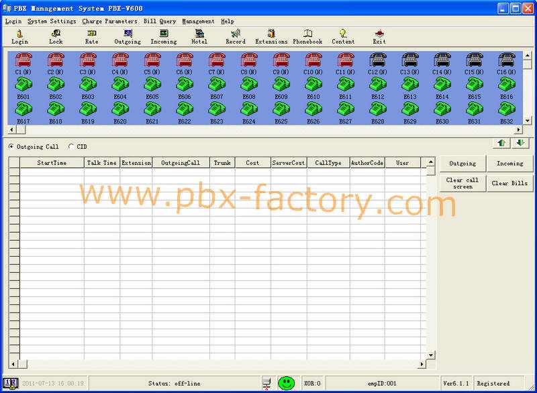Click the green up arrow button
The width and height of the screenshot is (537, 393).
coord(501,143)
